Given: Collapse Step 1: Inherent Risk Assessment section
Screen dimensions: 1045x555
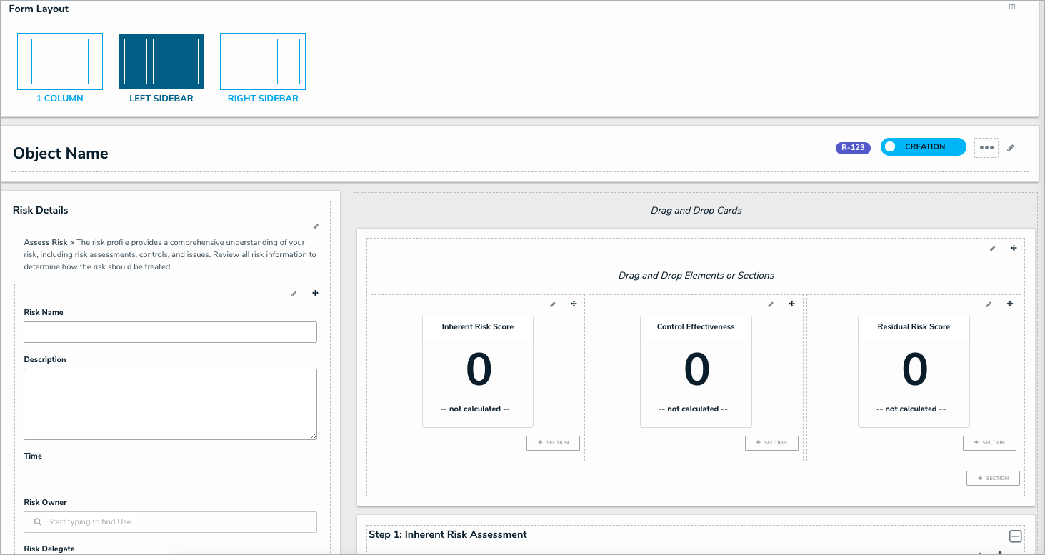Looking at the screenshot, I should tap(1015, 536).
